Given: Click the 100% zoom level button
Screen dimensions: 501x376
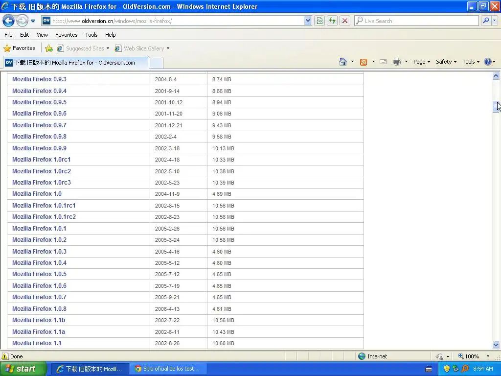Looking at the screenshot, I should coord(468,356).
